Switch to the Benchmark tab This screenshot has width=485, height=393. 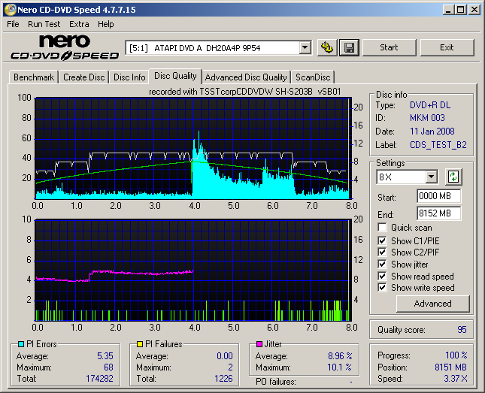34,77
